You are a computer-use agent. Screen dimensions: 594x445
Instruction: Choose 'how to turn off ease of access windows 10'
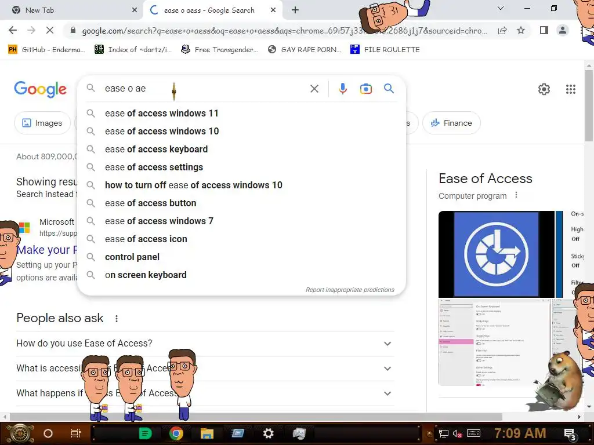241,185
